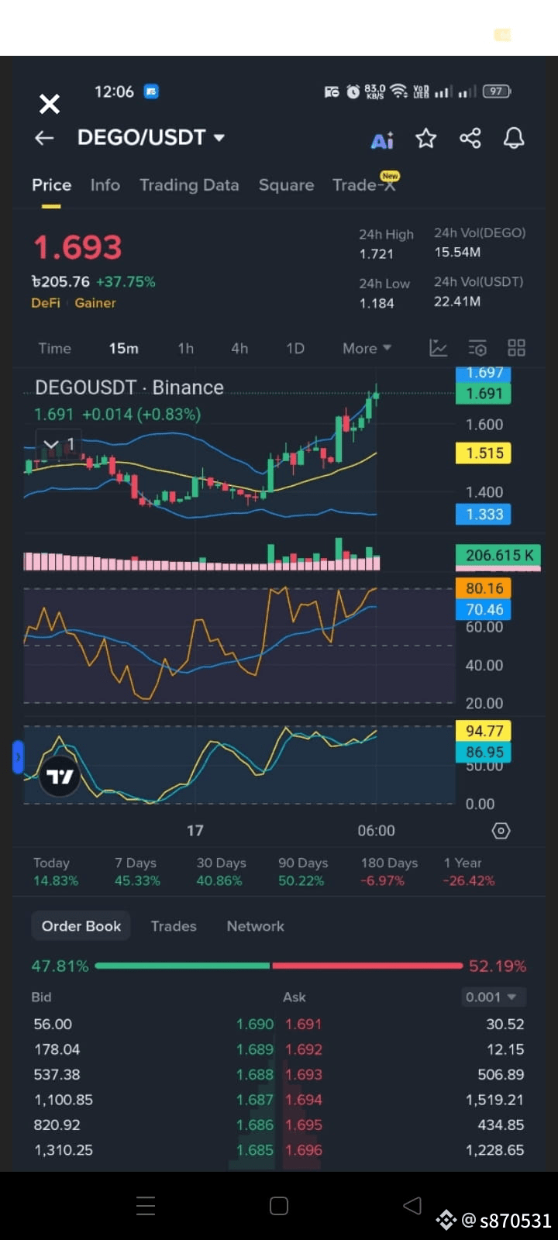
Task: Select the Time chart interval
Action: [54, 349]
